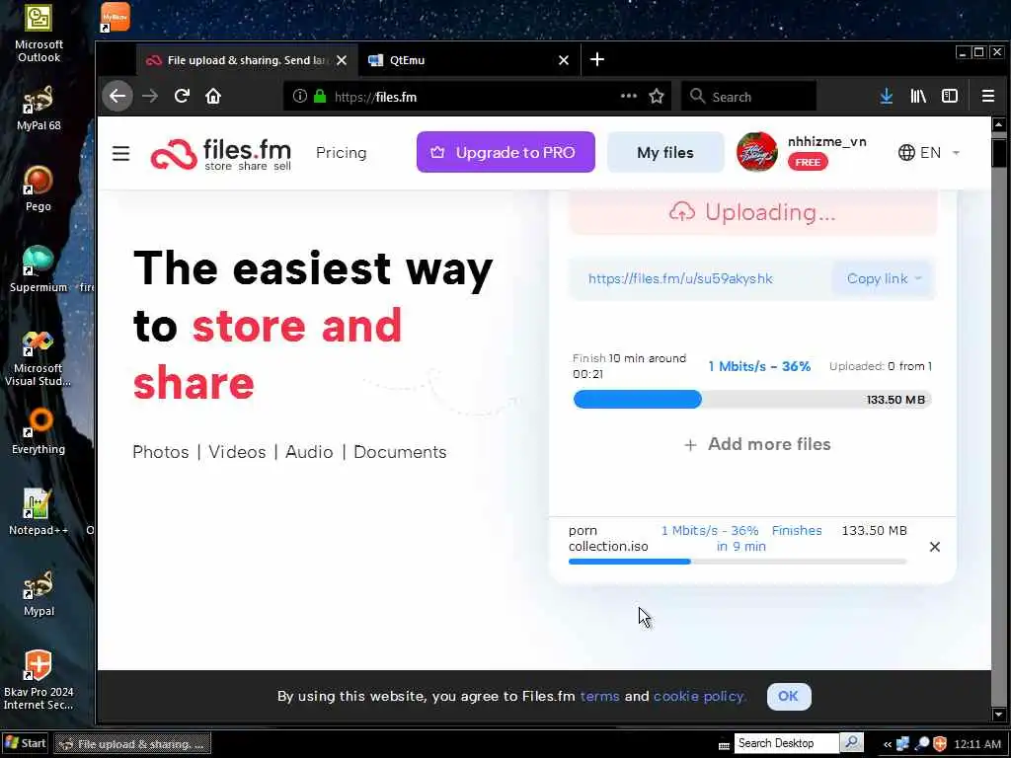The image size is (1011, 758).
Task: Open the Windows Start menu
Action: 25,743
